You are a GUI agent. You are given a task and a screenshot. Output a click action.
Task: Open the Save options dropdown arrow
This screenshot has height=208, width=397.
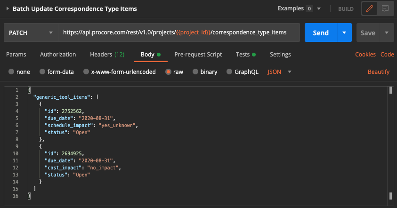tap(387, 32)
